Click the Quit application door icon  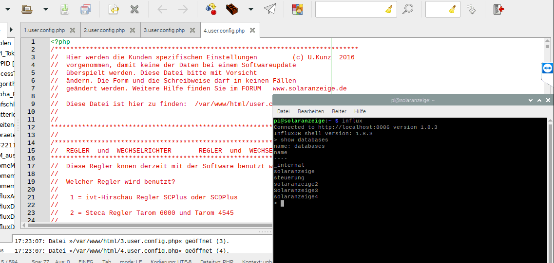[x=498, y=9]
